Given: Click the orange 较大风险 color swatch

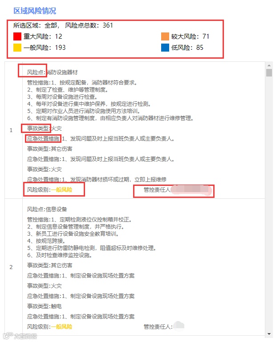Looking at the screenshot, I should (x=165, y=36).
